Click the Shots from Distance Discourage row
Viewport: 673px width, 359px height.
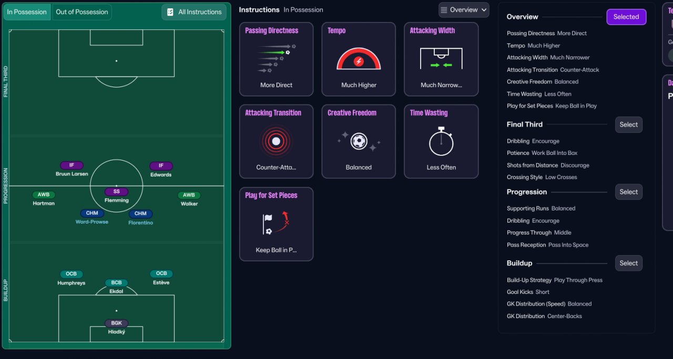tap(548, 165)
